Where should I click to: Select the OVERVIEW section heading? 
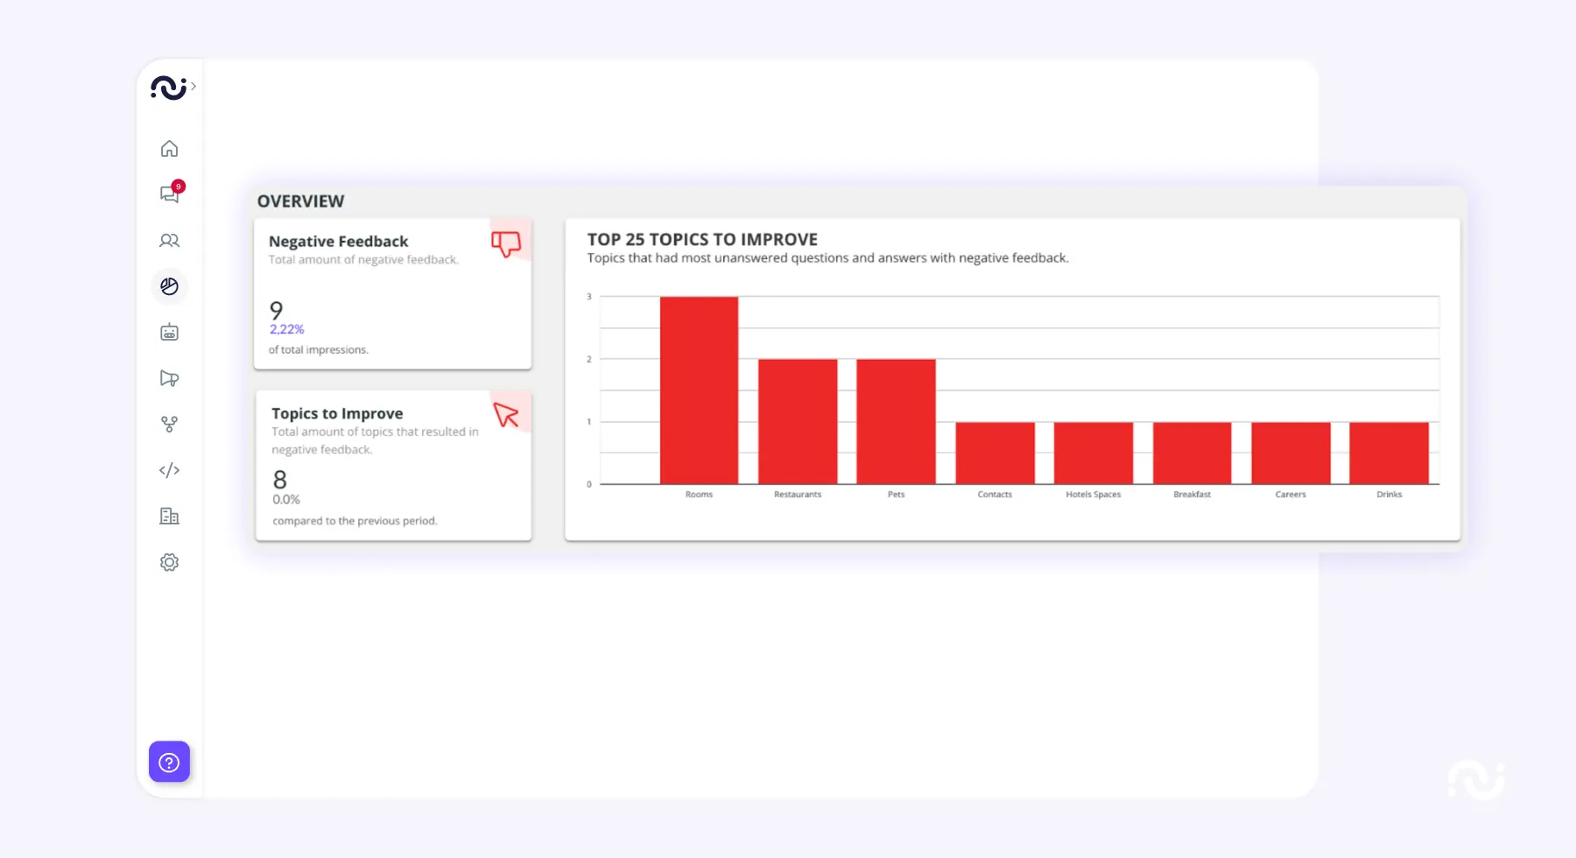300,200
